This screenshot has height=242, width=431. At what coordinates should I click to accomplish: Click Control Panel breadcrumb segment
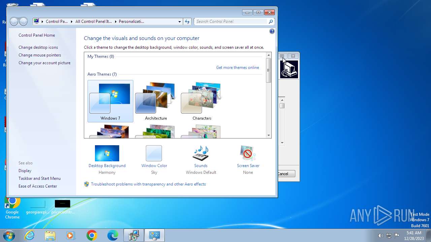coord(57,22)
